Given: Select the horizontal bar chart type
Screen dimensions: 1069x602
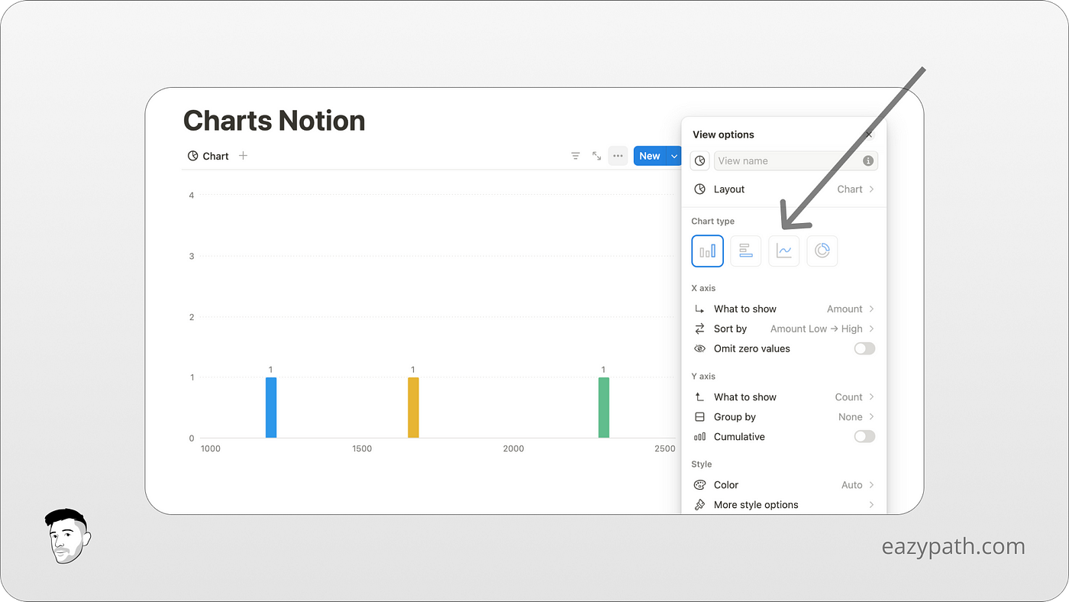Looking at the screenshot, I should pos(745,251).
